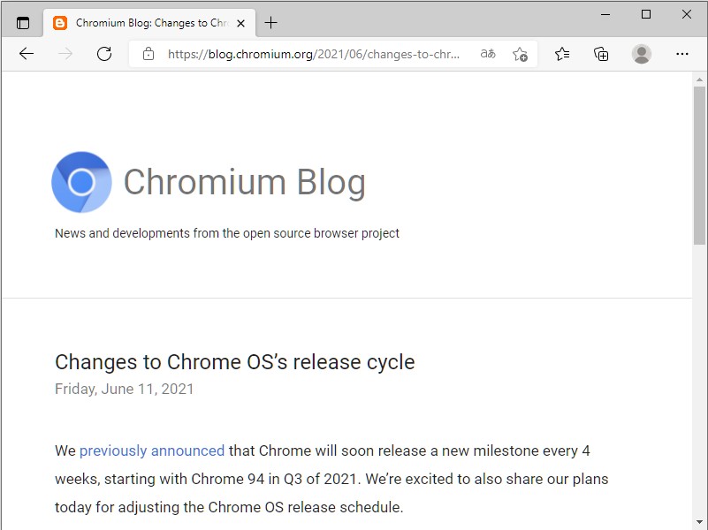Open the Favorites panel
This screenshot has height=530, width=708.
561,54
